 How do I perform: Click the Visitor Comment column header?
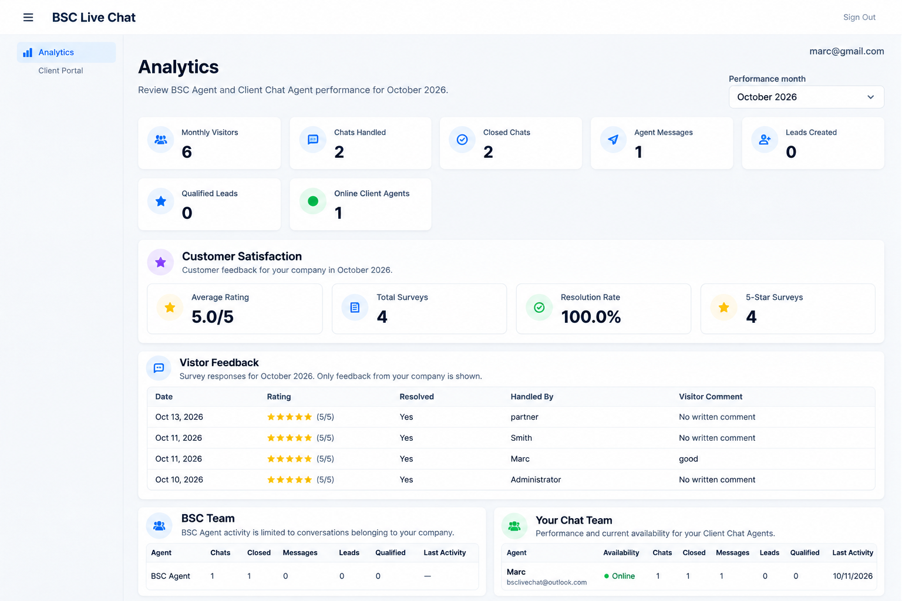[711, 397]
